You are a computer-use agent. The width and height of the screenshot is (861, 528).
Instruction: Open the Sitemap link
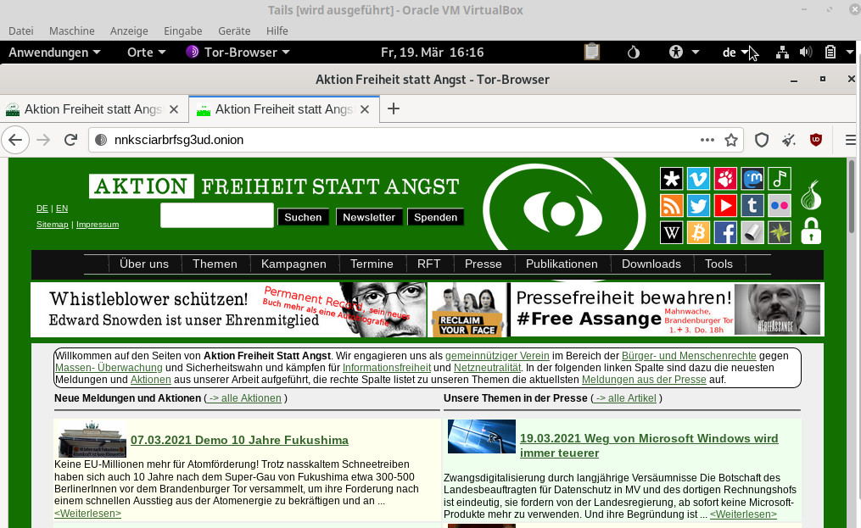tap(52, 225)
